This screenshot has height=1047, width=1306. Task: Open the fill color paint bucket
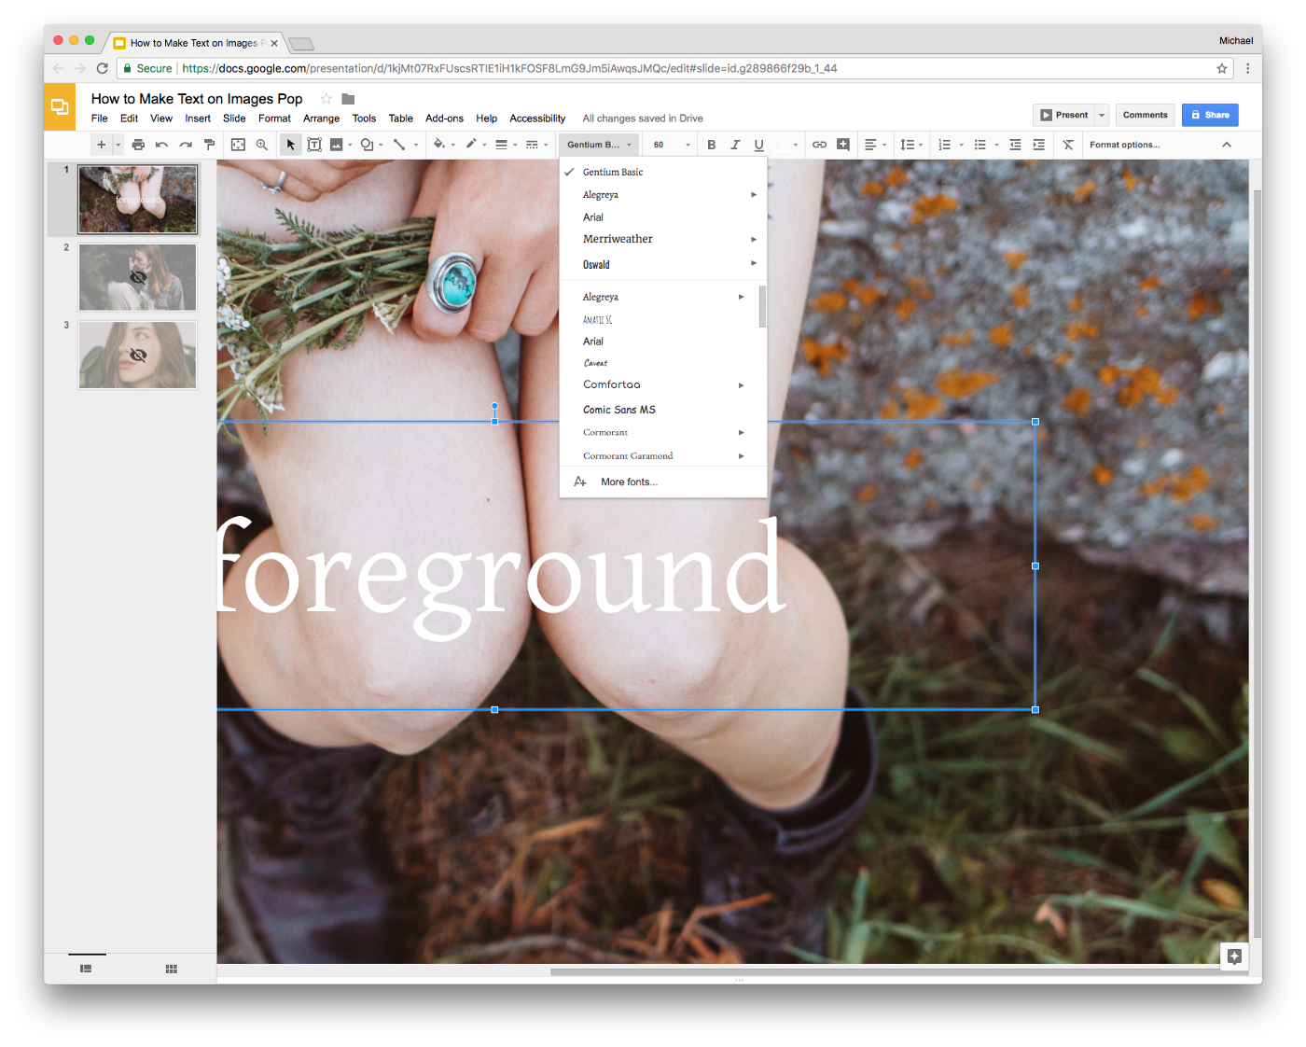pyautogui.click(x=439, y=145)
